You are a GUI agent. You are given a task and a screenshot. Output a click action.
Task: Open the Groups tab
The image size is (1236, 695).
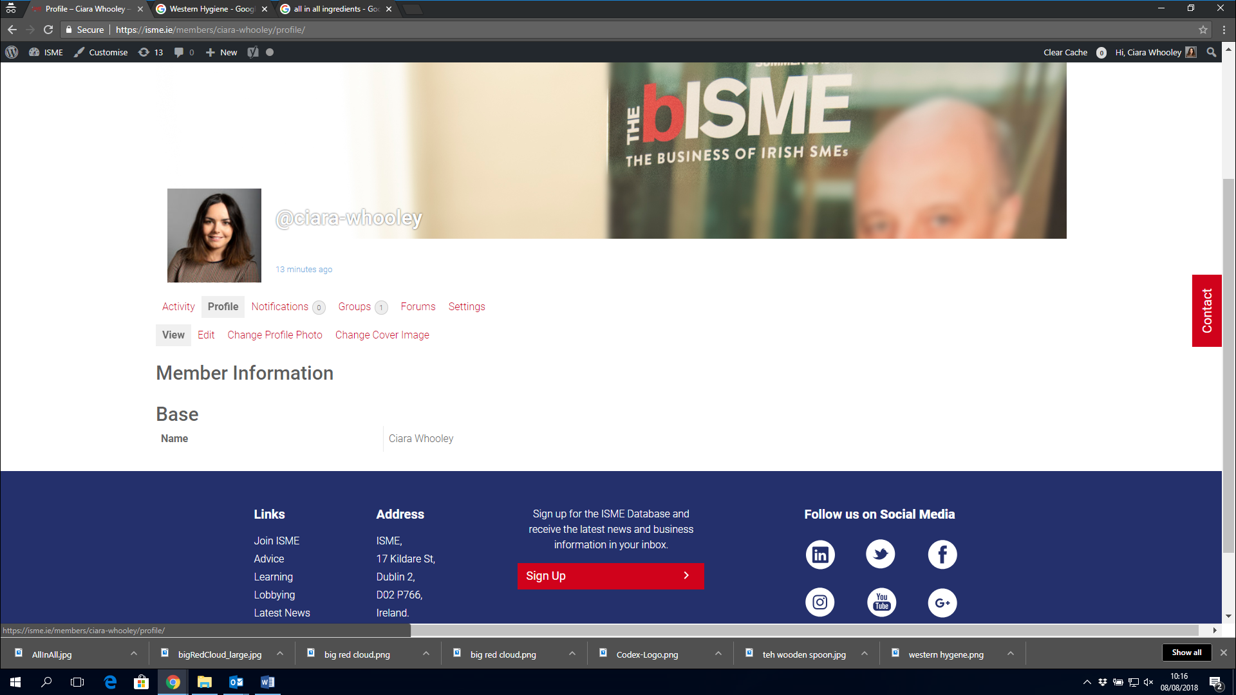coord(362,306)
